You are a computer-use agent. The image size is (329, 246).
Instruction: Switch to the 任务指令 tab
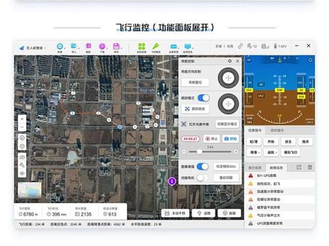tap(255, 130)
